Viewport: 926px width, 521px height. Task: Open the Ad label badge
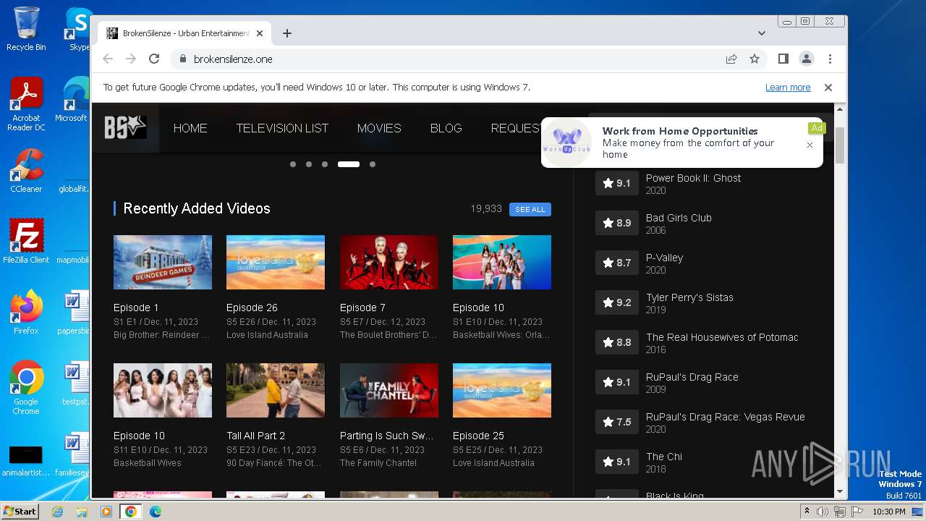tap(817, 128)
